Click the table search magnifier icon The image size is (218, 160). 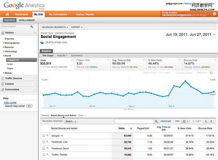click(x=156, y=121)
